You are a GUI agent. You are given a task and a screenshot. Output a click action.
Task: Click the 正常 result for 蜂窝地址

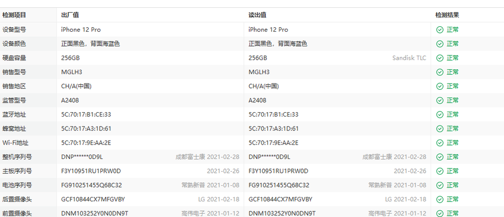[x=452, y=129]
